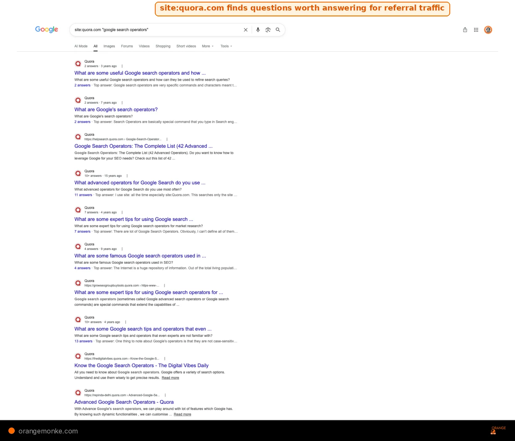Open the Google account avatar
Screen dimensions: 515x441
[488, 30]
